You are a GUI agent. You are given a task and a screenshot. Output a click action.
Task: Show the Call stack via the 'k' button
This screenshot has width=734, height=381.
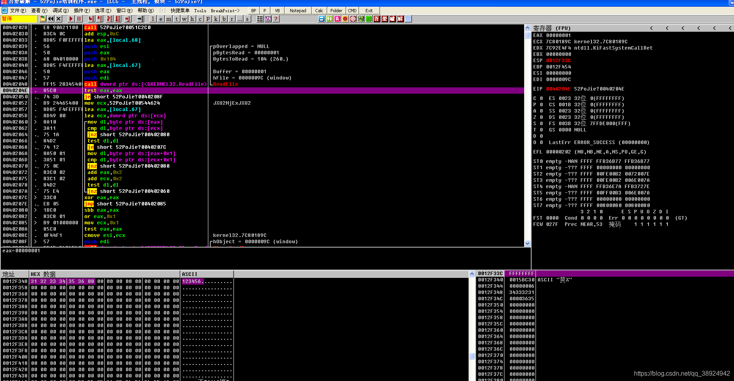click(216, 19)
